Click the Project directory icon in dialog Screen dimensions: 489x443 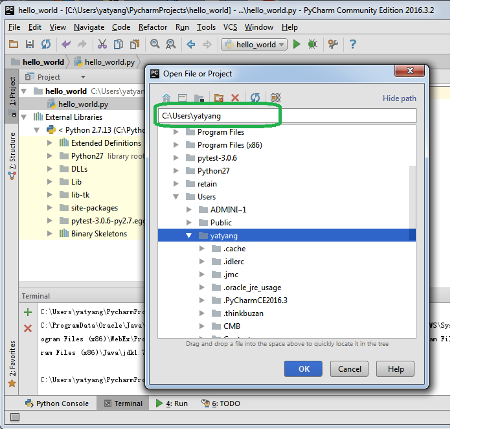click(199, 98)
